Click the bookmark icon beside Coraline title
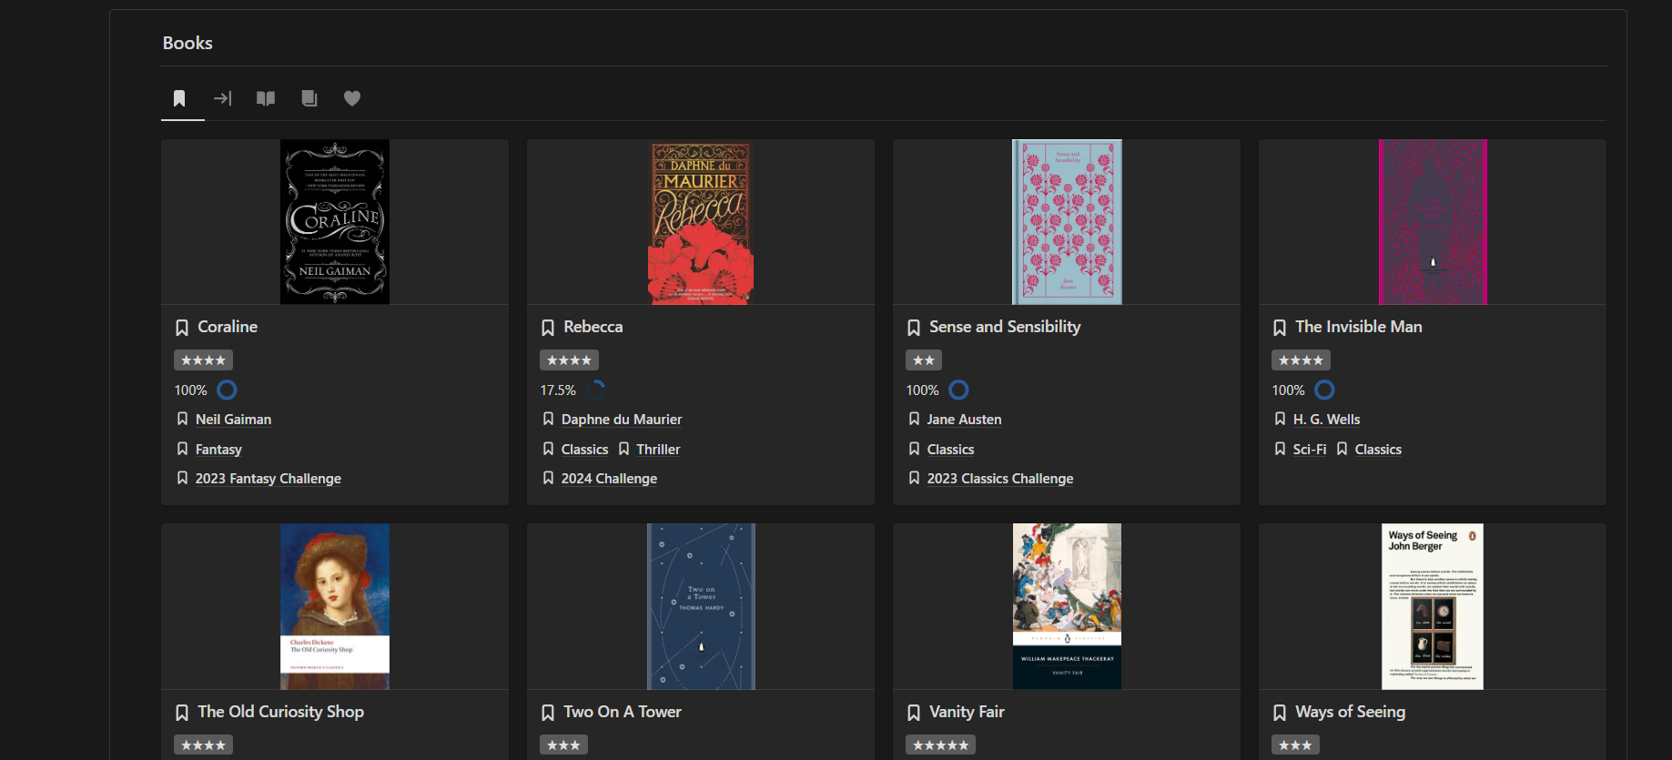This screenshot has width=1672, height=760. tap(182, 328)
